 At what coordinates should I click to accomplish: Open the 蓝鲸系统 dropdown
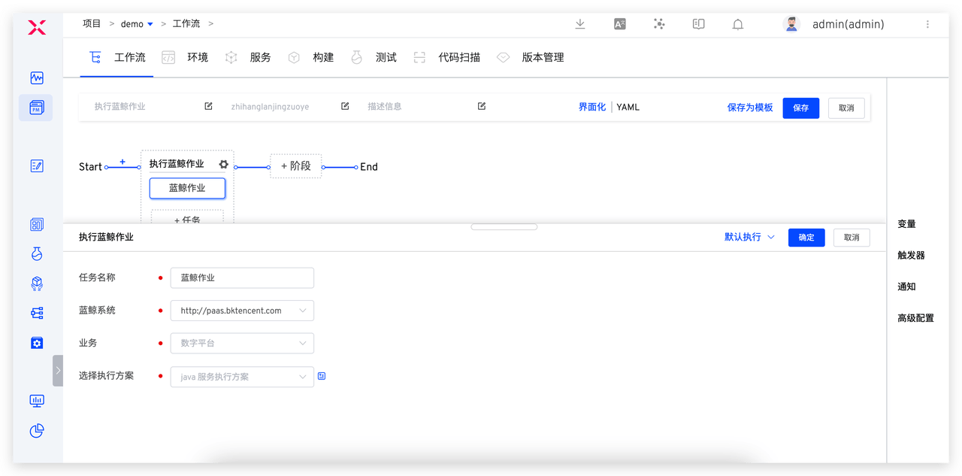click(242, 311)
